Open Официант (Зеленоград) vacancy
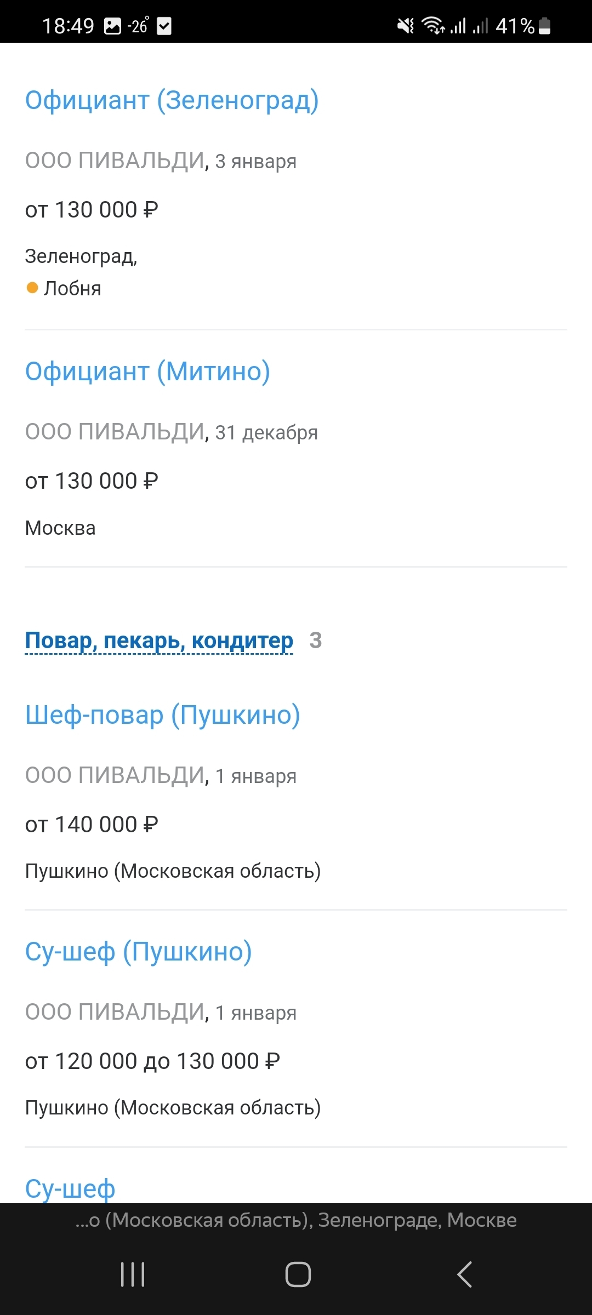Viewport: 592px width, 1315px height. [x=172, y=100]
